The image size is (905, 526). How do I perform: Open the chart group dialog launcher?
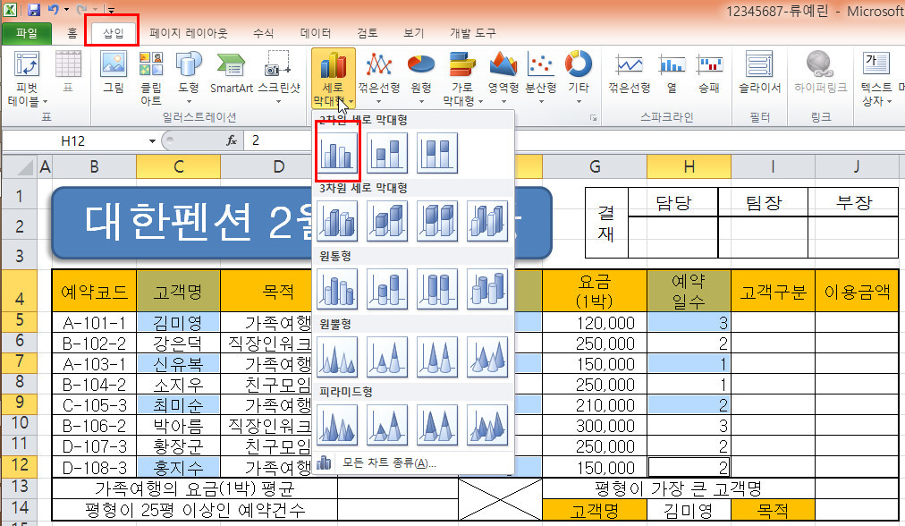pyautogui.click(x=592, y=118)
